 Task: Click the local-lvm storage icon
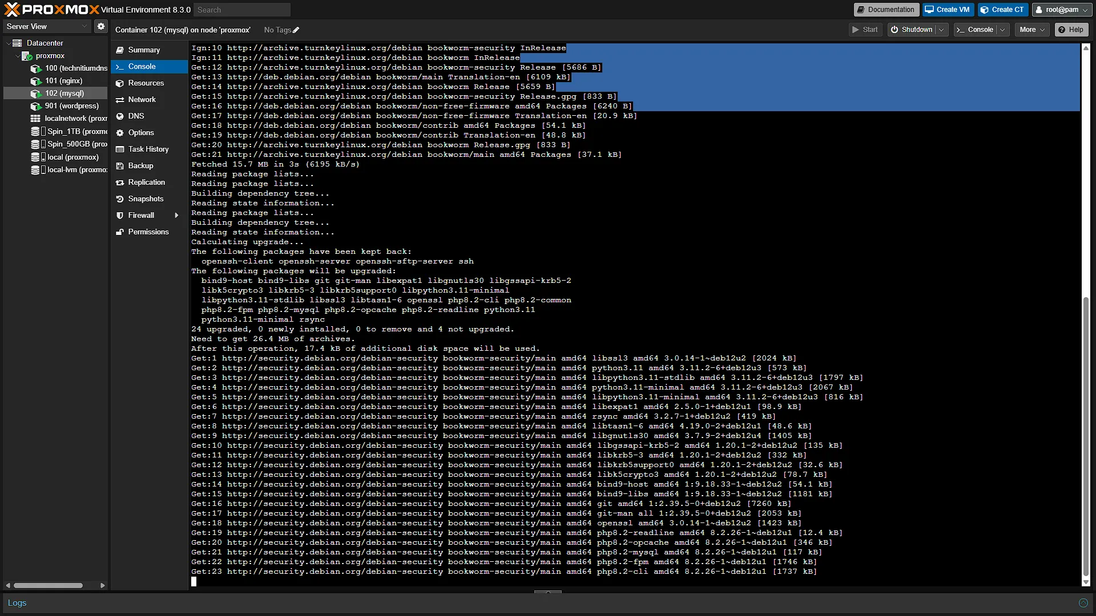[x=38, y=170]
